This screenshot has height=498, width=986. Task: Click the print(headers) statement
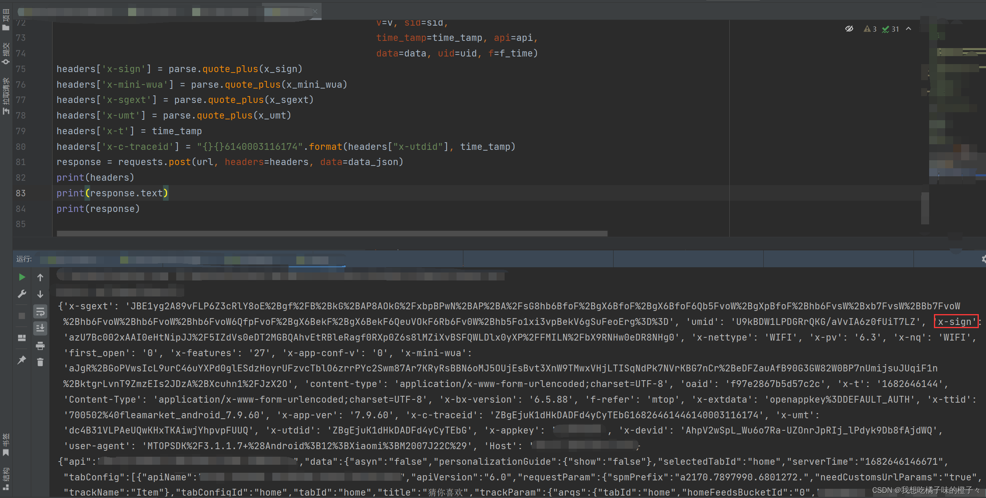[x=95, y=177]
